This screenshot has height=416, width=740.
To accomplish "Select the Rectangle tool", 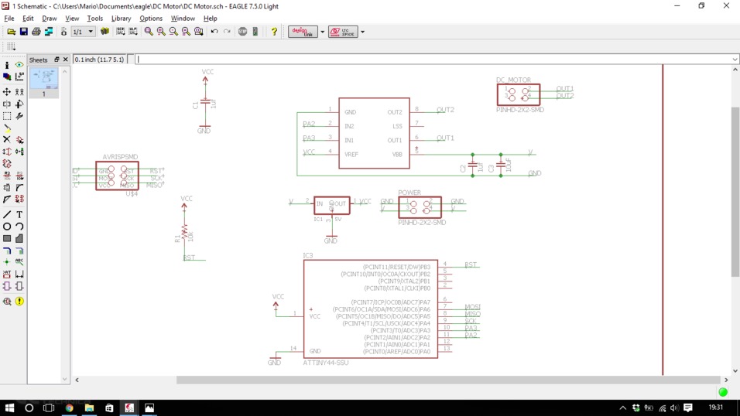I will pyautogui.click(x=7, y=239).
